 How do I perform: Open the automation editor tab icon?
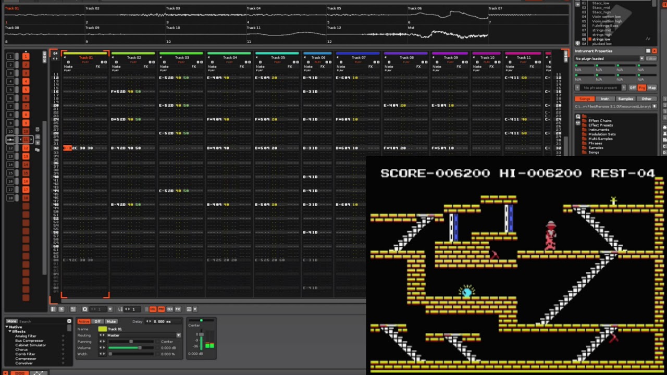pos(38,373)
